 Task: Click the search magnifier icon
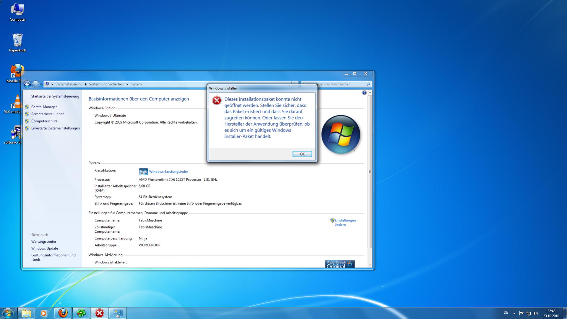(368, 84)
